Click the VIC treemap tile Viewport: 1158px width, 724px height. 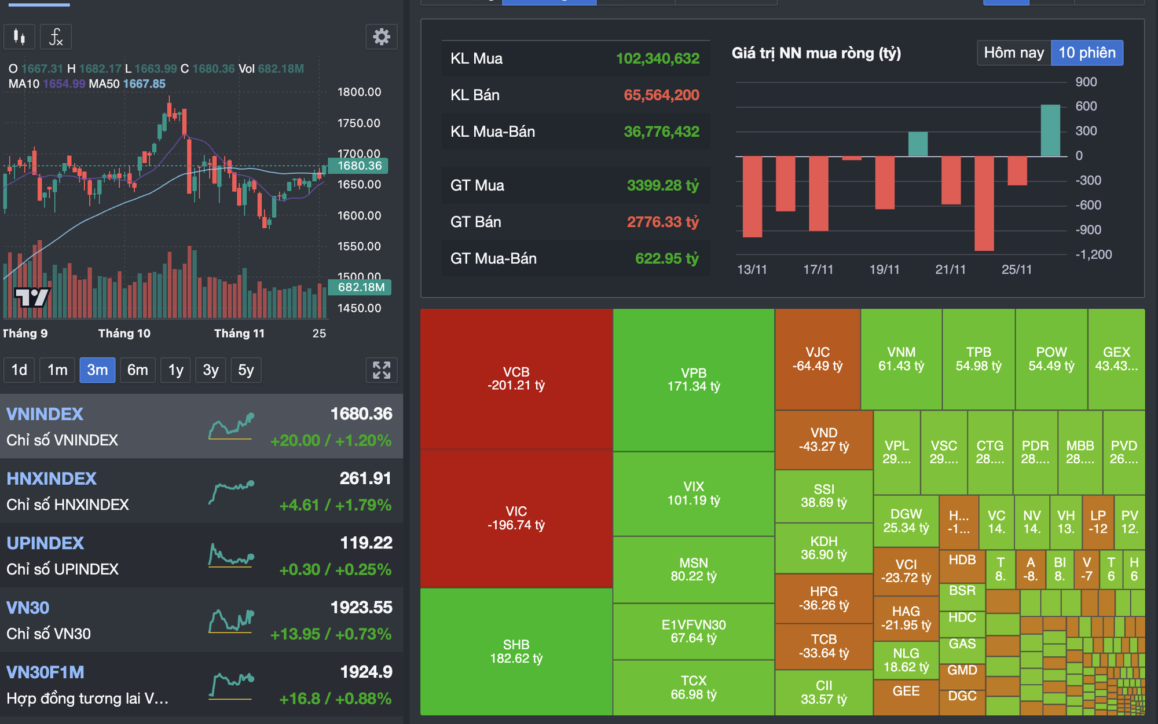tap(516, 518)
